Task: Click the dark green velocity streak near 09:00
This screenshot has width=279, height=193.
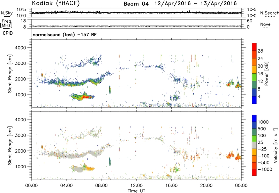Action: (110, 161)
